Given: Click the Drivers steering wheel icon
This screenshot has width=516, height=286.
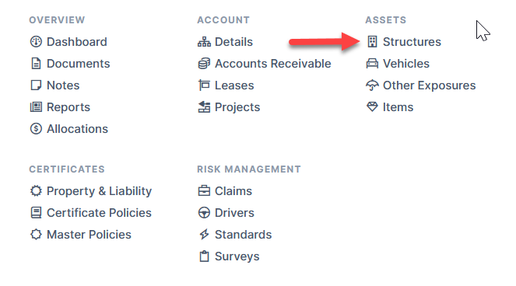Looking at the screenshot, I should 204,213.
